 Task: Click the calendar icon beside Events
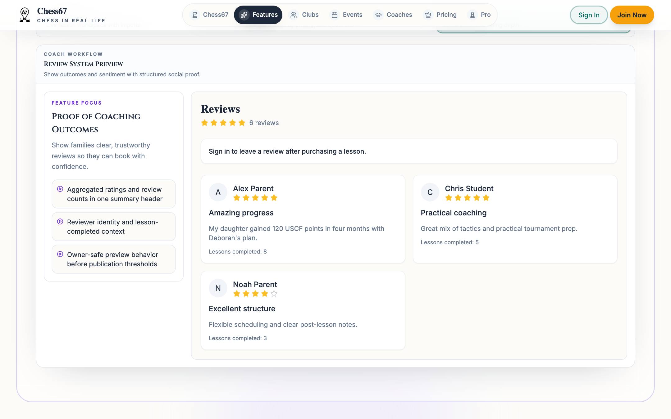click(335, 15)
